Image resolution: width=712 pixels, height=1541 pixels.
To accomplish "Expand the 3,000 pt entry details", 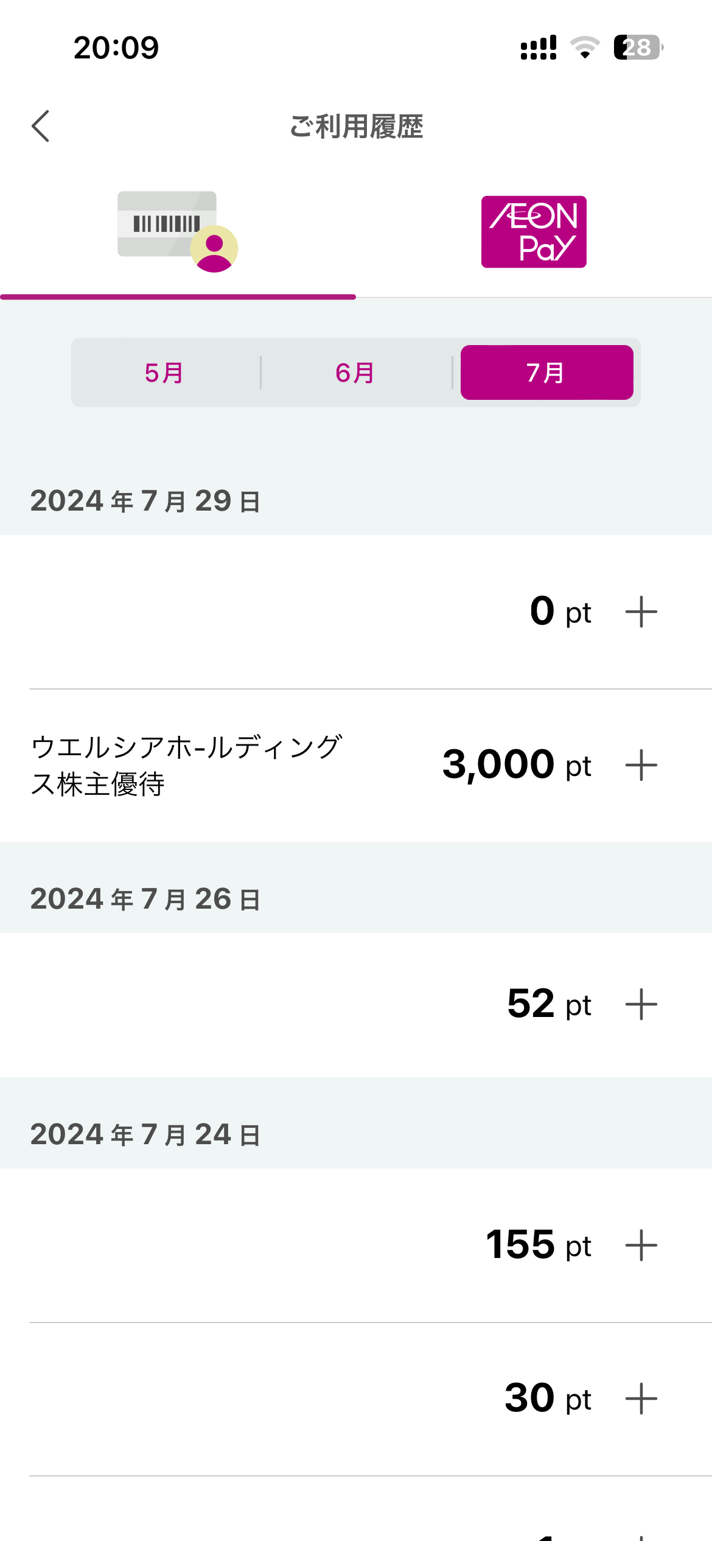I will (641, 765).
